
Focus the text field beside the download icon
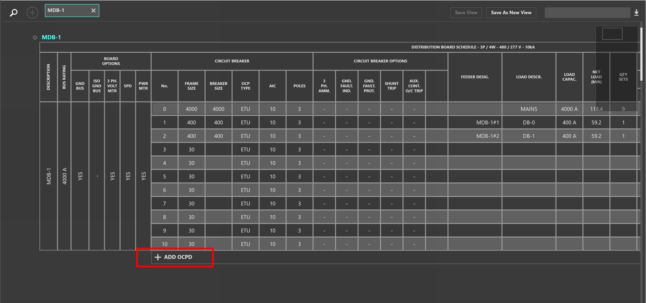coord(587,13)
